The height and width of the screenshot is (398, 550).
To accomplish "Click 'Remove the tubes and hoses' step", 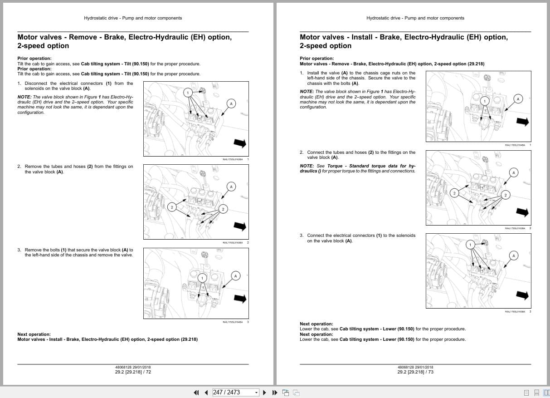I will (75, 169).
